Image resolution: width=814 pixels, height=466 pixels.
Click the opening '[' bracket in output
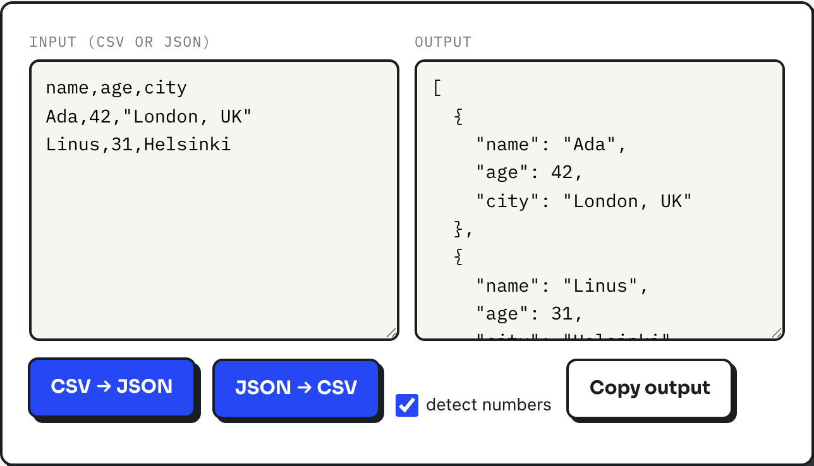[x=437, y=88]
